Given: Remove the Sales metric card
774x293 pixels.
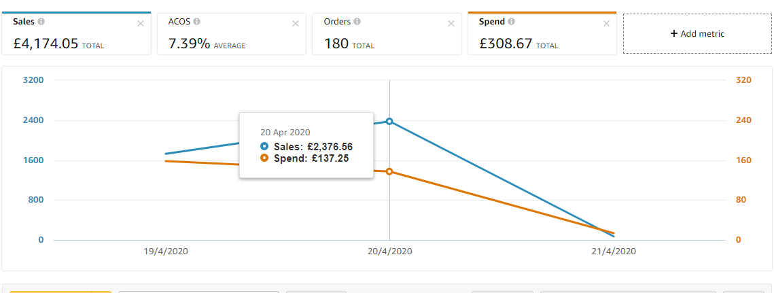Looking at the screenshot, I should [141, 23].
